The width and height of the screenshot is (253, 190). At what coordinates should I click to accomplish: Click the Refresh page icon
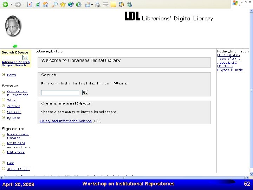click(x=38, y=5)
